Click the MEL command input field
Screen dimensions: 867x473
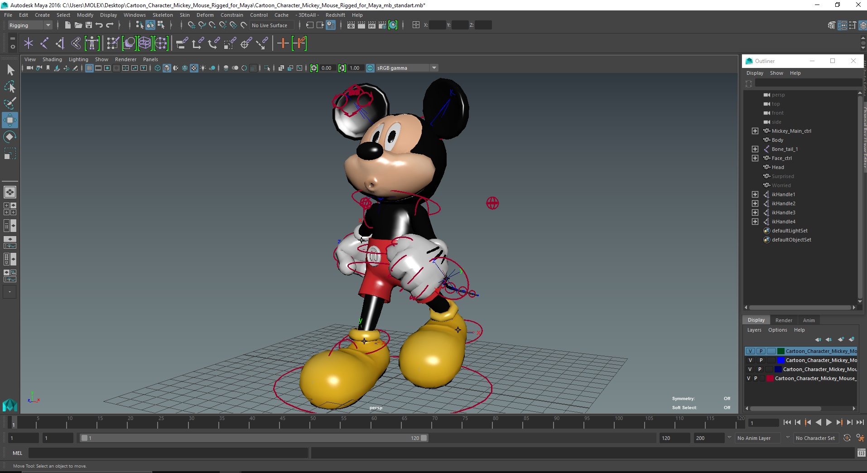pos(168,453)
